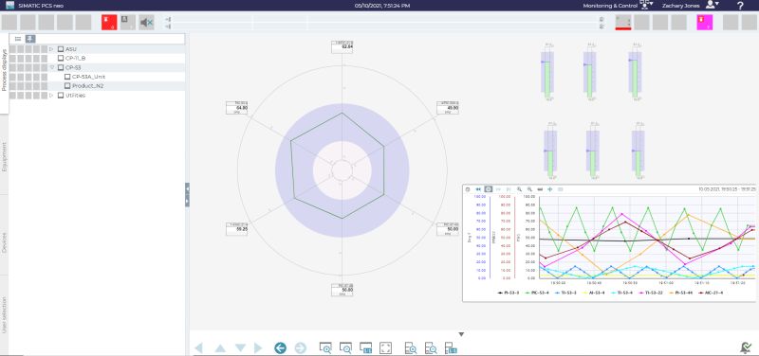Switch to the Equipment side tab
759x356 pixels.
(5, 157)
